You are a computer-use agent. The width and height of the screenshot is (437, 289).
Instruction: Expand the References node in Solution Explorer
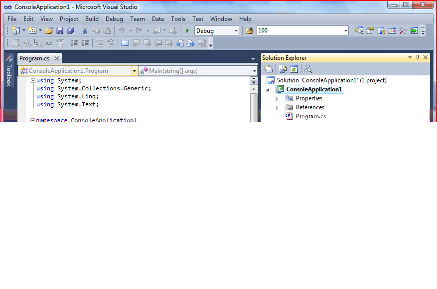(x=278, y=108)
